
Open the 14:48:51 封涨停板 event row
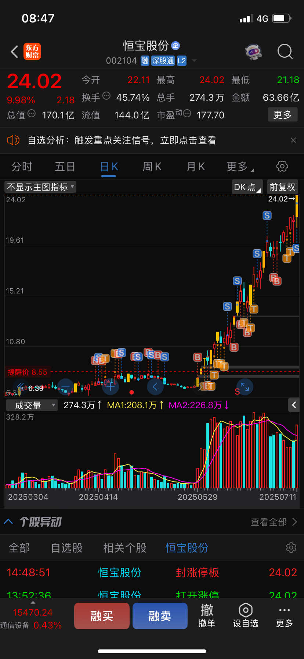pos(152,573)
